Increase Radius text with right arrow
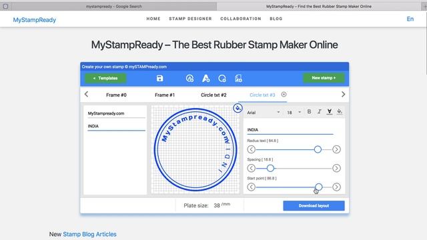Image resolution: width=427 pixels, height=240 pixels. coord(336,149)
